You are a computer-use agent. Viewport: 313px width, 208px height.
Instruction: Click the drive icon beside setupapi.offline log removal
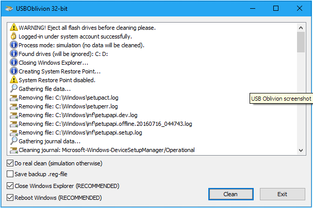pos(14,124)
